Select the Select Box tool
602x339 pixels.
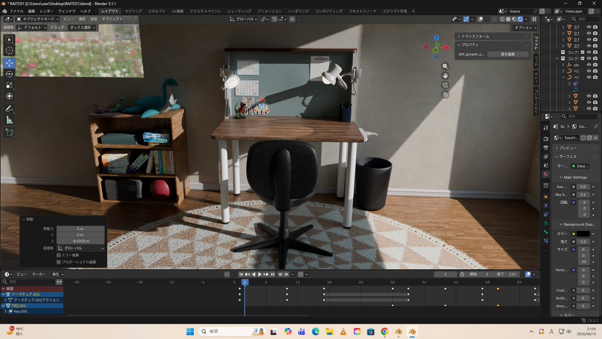coord(10,40)
